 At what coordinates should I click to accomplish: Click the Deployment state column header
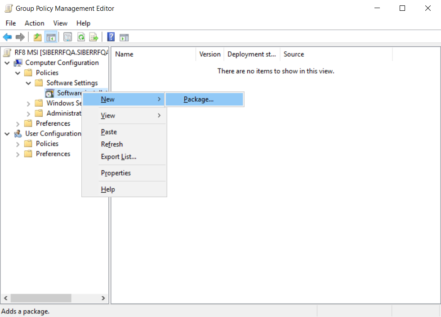point(251,54)
